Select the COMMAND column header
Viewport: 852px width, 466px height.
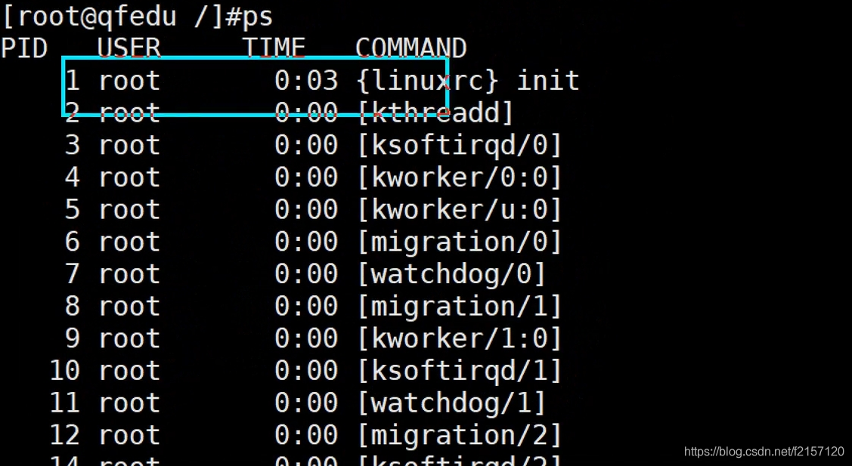(x=411, y=47)
